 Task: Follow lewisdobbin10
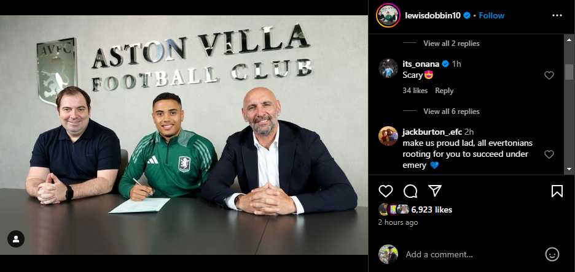click(x=491, y=15)
